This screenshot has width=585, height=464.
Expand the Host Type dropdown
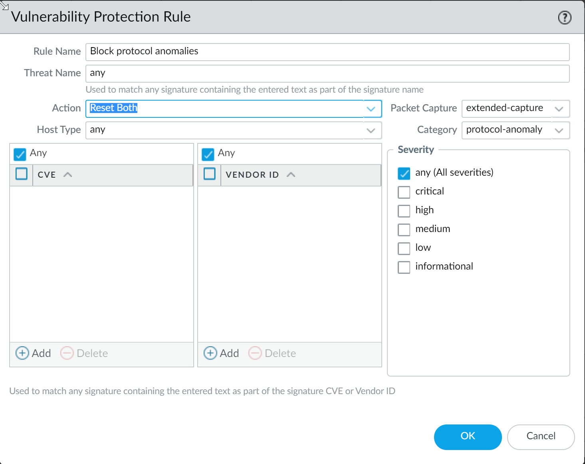[371, 130]
